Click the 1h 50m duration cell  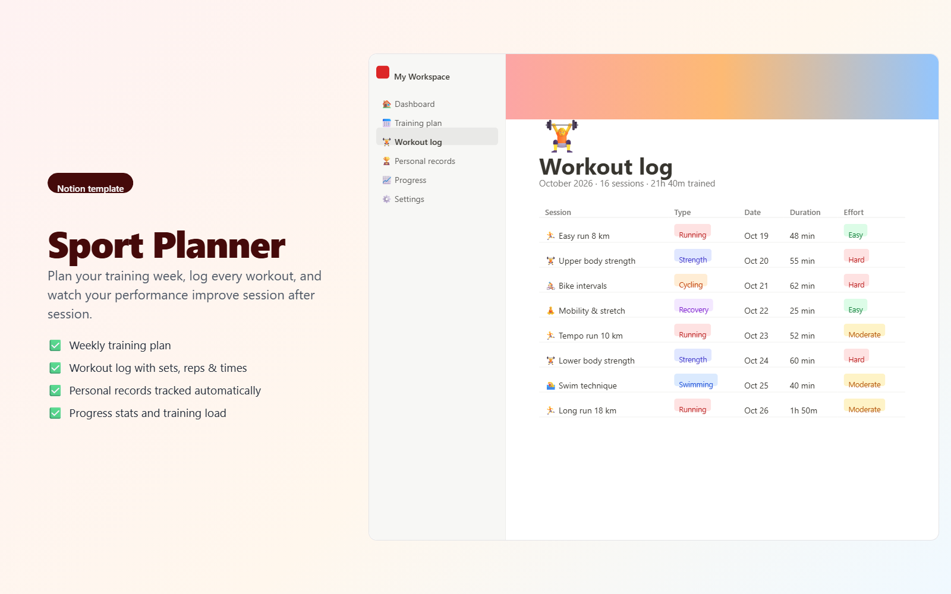pyautogui.click(x=804, y=410)
